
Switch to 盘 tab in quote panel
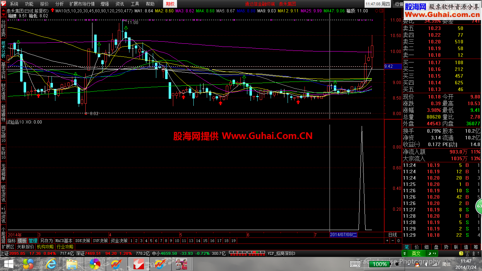436,247
